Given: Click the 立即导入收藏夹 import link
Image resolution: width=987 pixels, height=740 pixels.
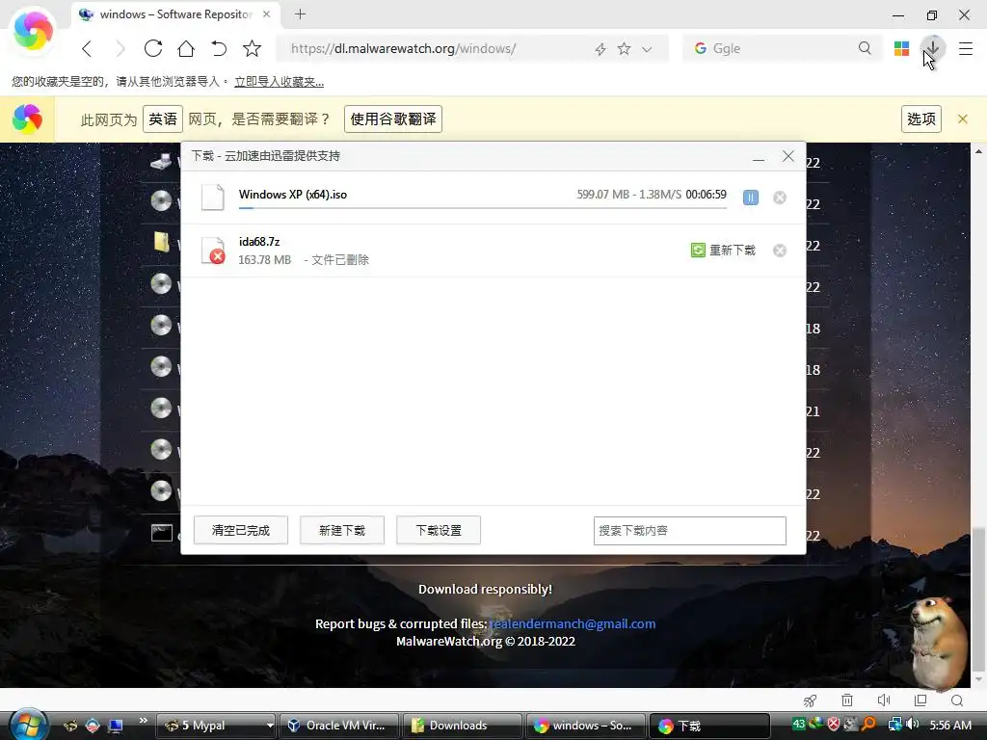Looking at the screenshot, I should pos(279,82).
